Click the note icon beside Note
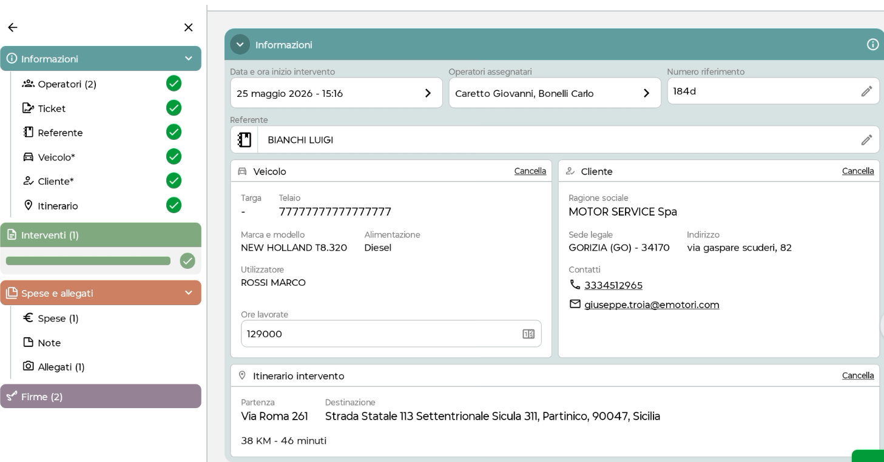This screenshot has height=462, width=884. click(x=28, y=342)
